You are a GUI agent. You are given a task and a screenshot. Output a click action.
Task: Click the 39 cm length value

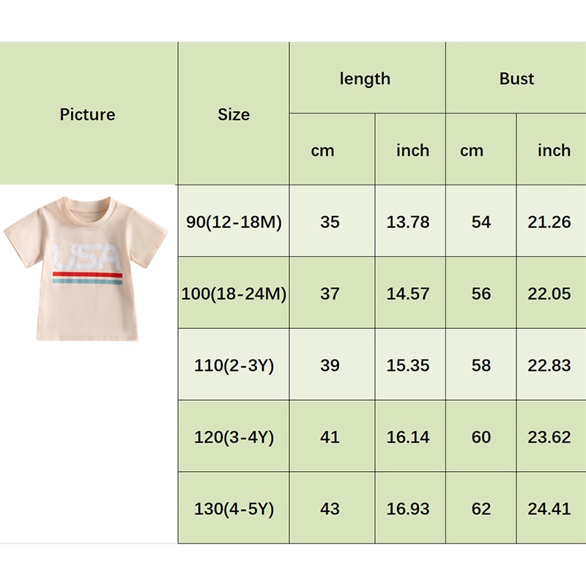click(330, 366)
